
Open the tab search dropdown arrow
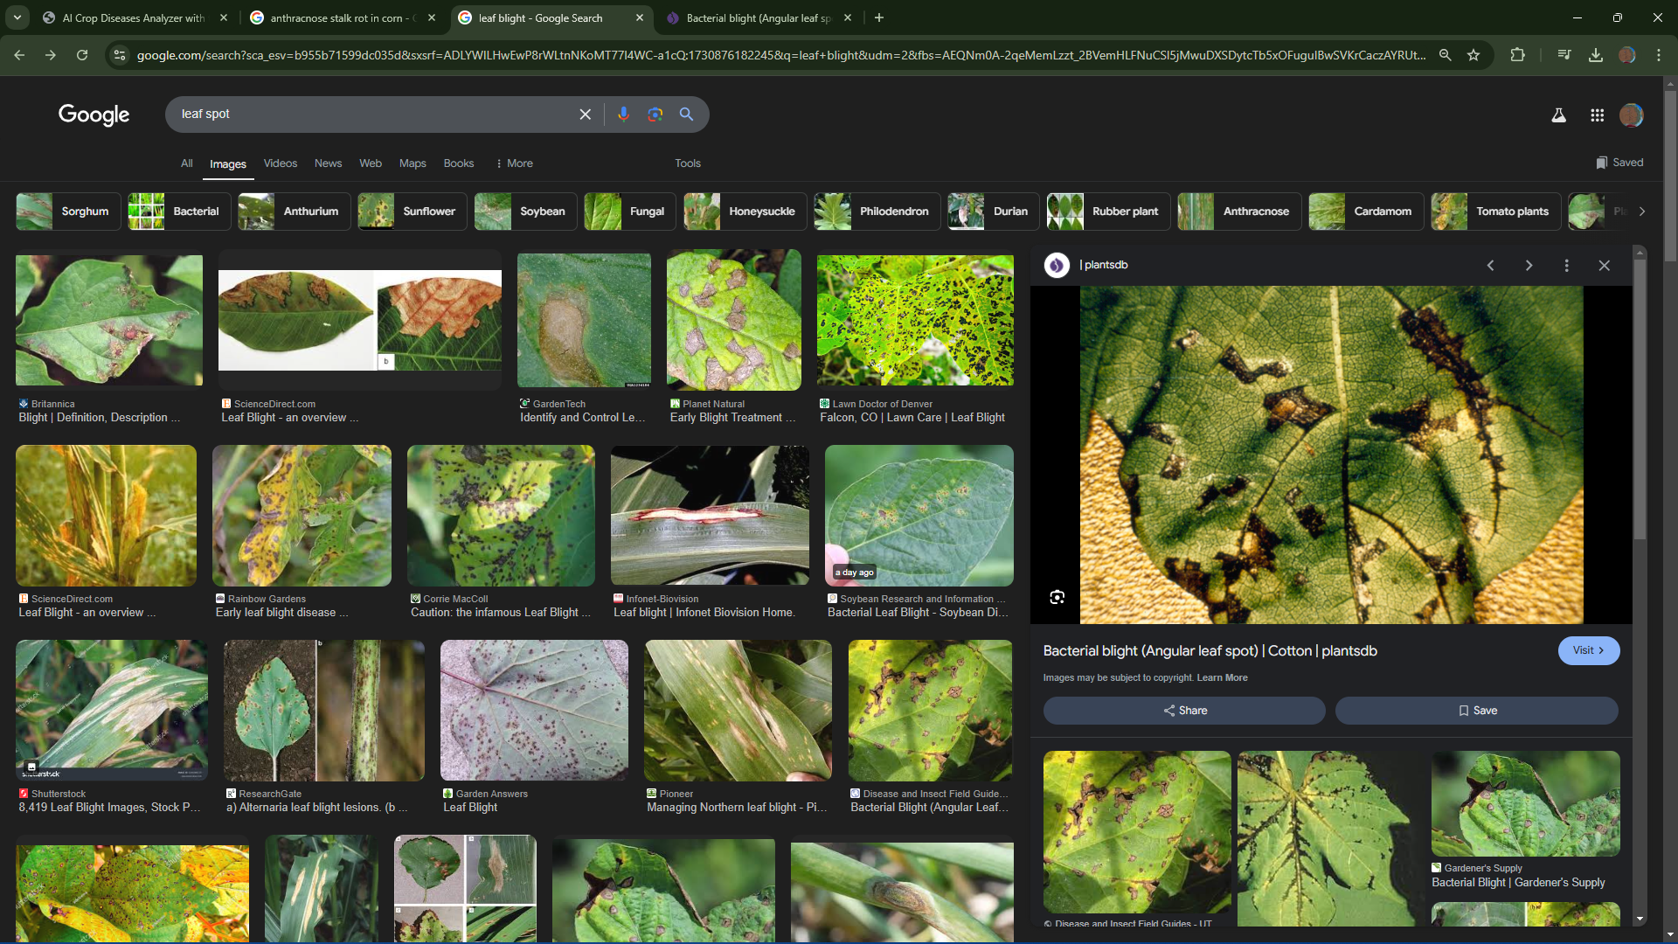[17, 17]
